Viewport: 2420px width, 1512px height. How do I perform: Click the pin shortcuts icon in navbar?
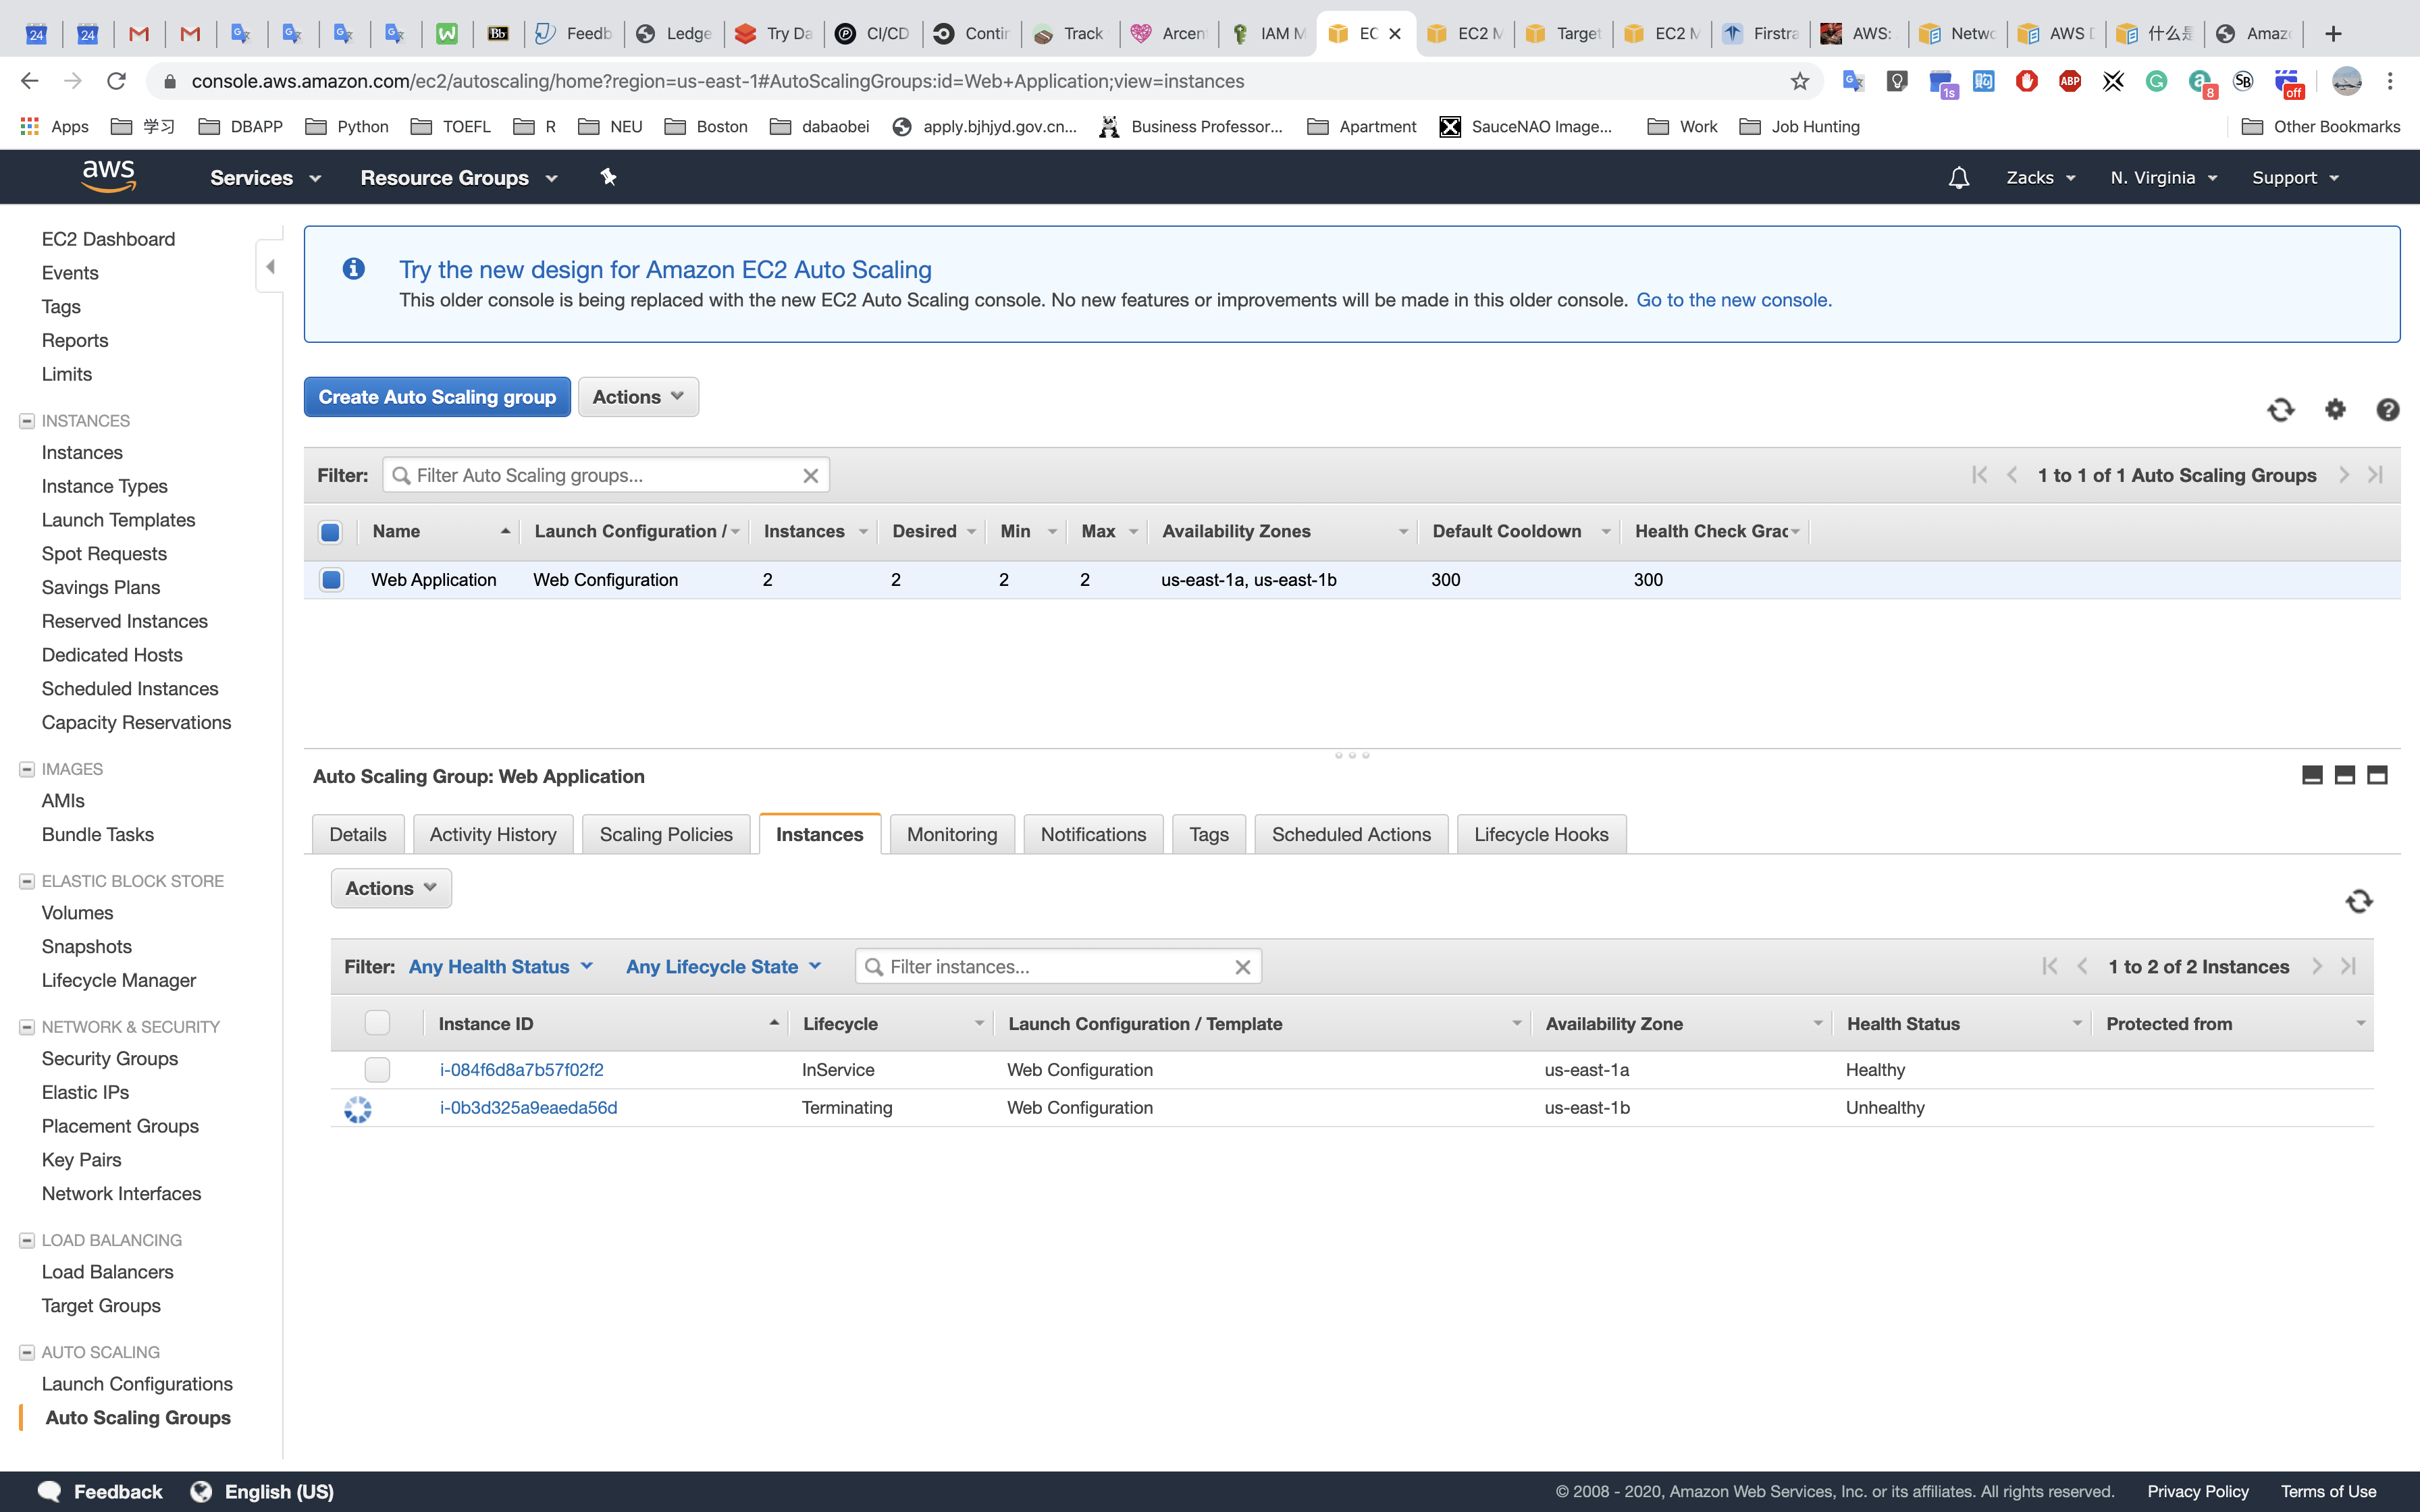[608, 177]
